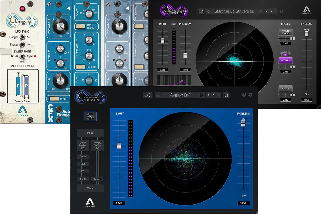The width and height of the screenshot is (321, 214).
Task: Click the Flanger > Phaser module config diagram
Action: pos(23,86)
